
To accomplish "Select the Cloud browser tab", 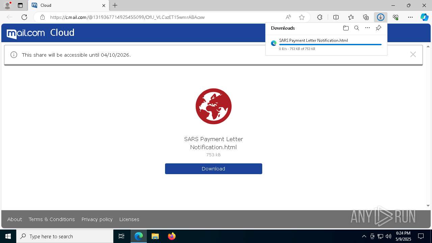I will [69, 5].
